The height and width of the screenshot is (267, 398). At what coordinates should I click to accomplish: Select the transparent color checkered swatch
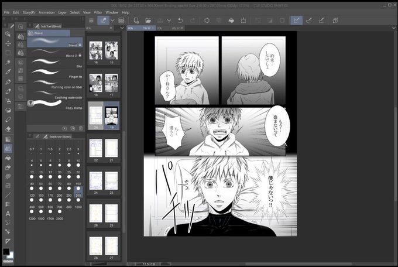tap(8, 261)
